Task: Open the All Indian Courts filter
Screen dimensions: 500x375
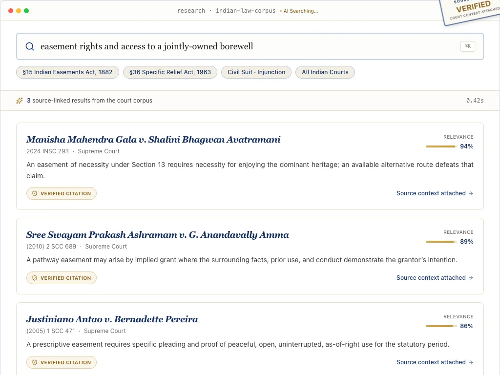Action: click(325, 72)
